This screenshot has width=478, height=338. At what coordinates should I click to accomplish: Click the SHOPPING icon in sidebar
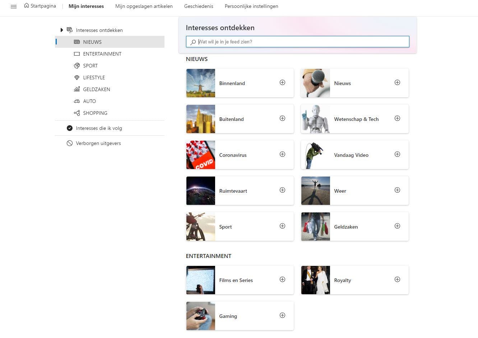pos(77,113)
